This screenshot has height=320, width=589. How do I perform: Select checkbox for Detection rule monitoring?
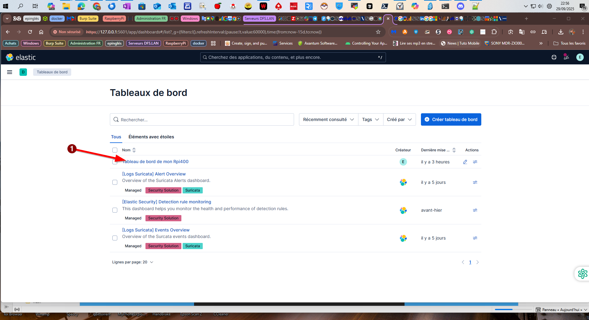[x=115, y=210]
